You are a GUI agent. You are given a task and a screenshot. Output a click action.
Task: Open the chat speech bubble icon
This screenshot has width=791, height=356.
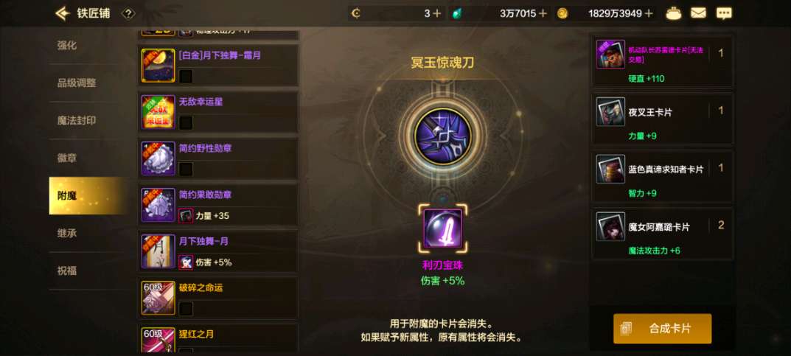click(724, 13)
